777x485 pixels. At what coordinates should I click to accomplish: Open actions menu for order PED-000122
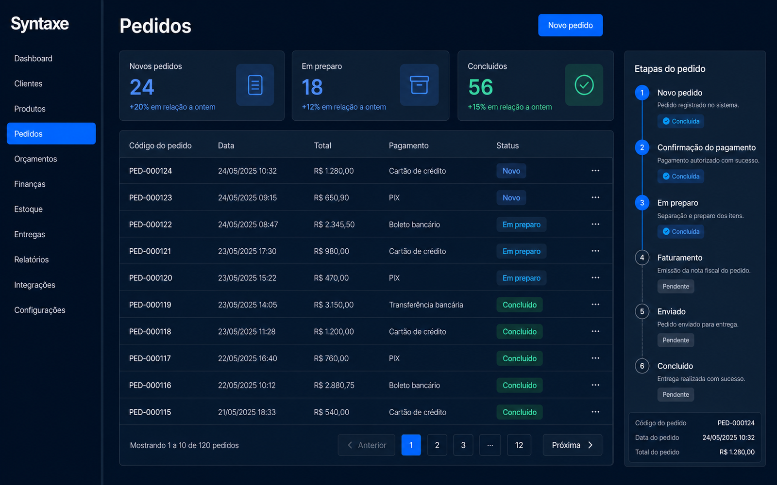[595, 224]
